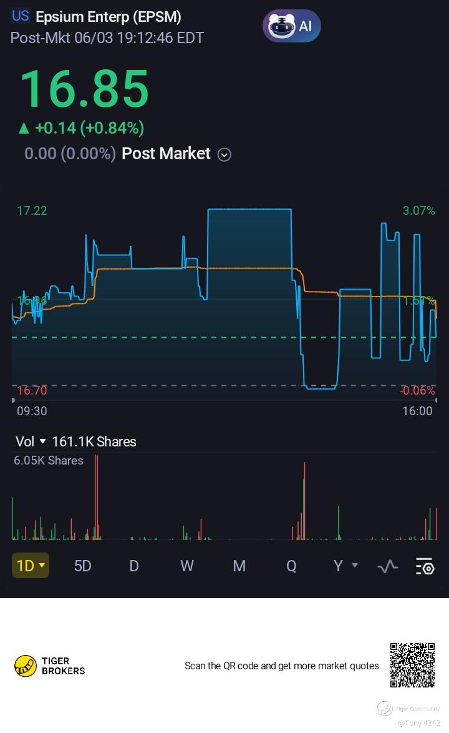
Task: Click the chart indicator waveform icon
Action: (x=388, y=566)
